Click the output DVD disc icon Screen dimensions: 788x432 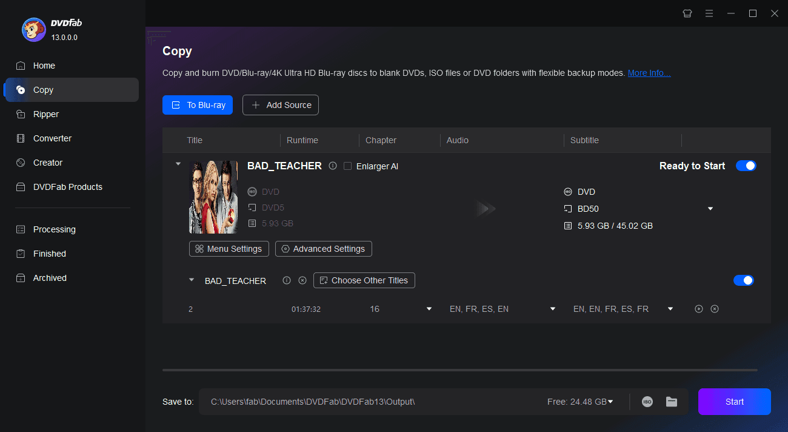(568, 192)
